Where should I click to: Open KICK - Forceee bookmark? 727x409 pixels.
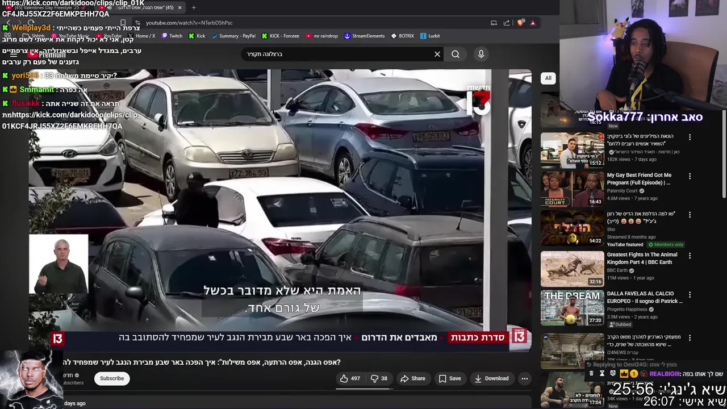[281, 36]
